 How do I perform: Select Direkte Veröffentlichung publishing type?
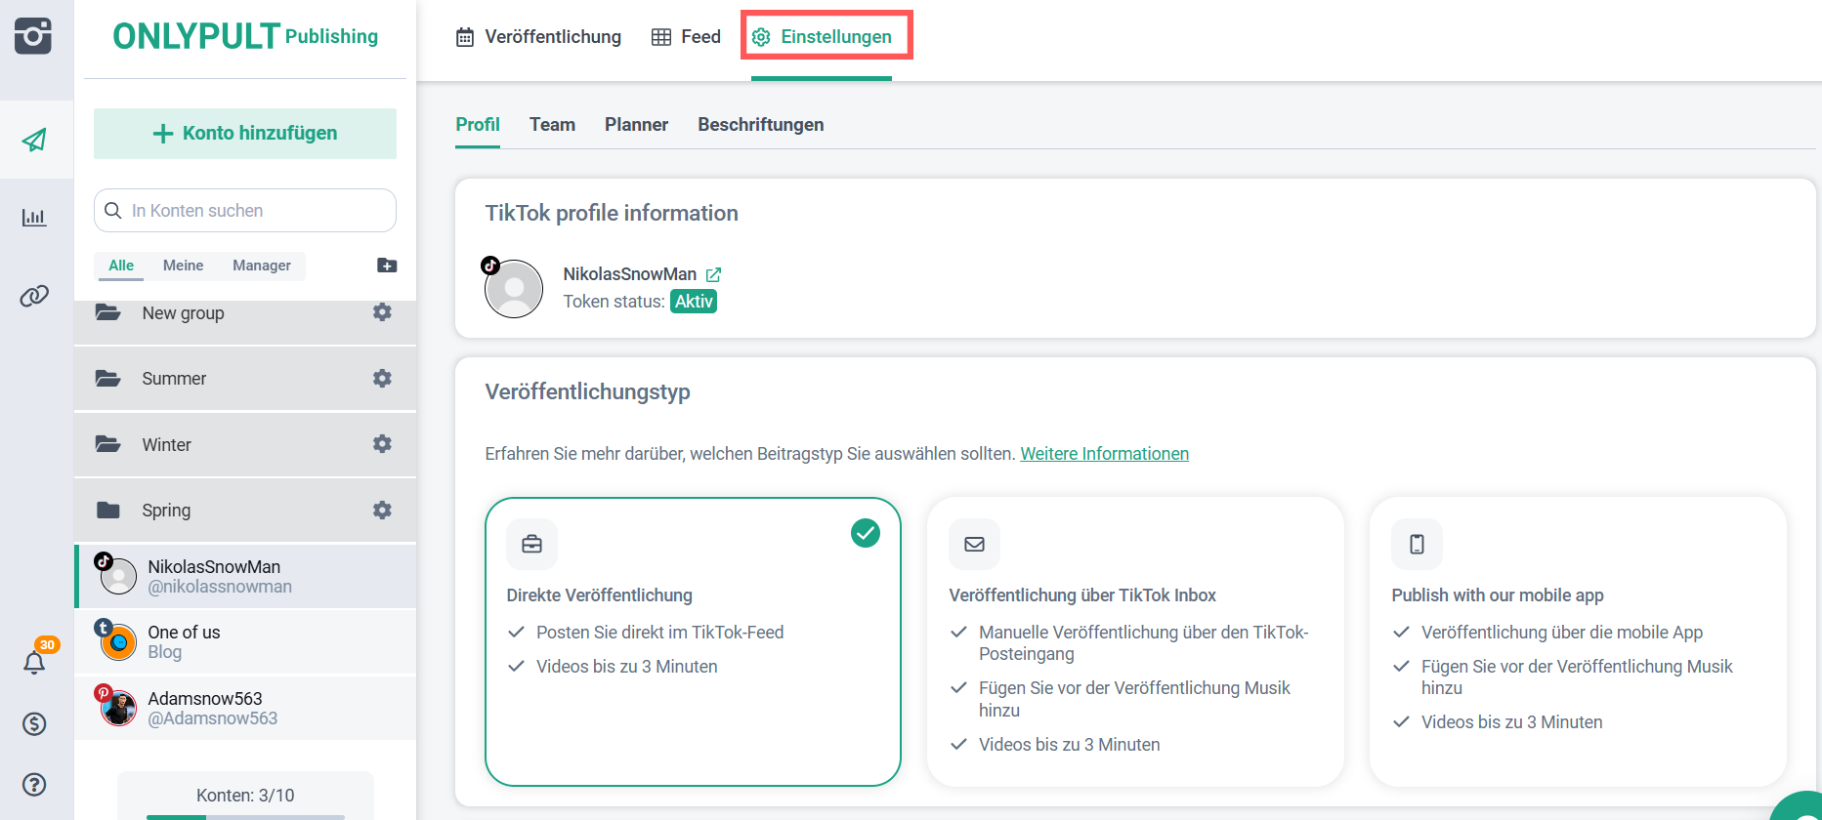693,640
